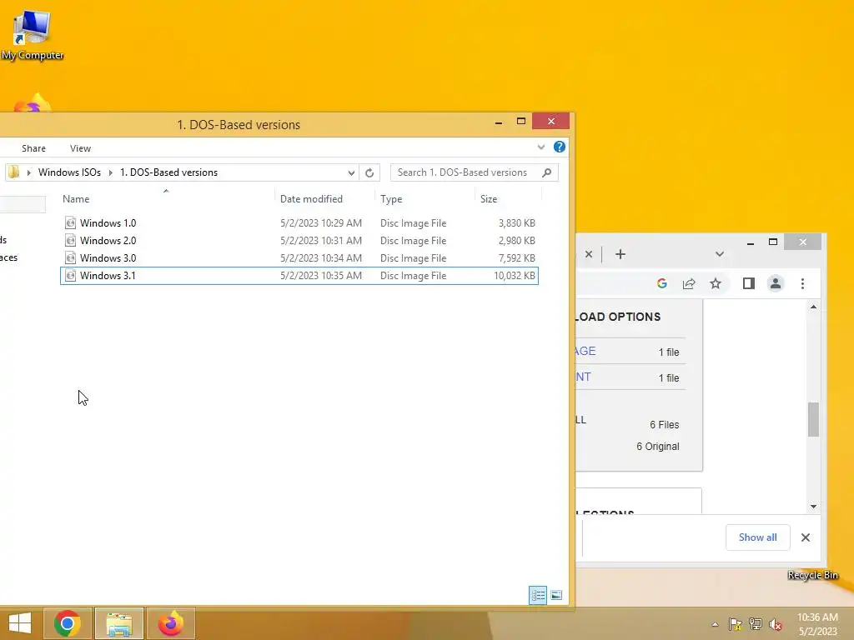
Task: Expand the Explorer ribbon chevron
Action: click(x=540, y=147)
